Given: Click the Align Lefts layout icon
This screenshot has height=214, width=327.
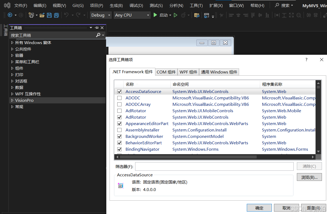Looking at the screenshot, I should coord(231,15).
